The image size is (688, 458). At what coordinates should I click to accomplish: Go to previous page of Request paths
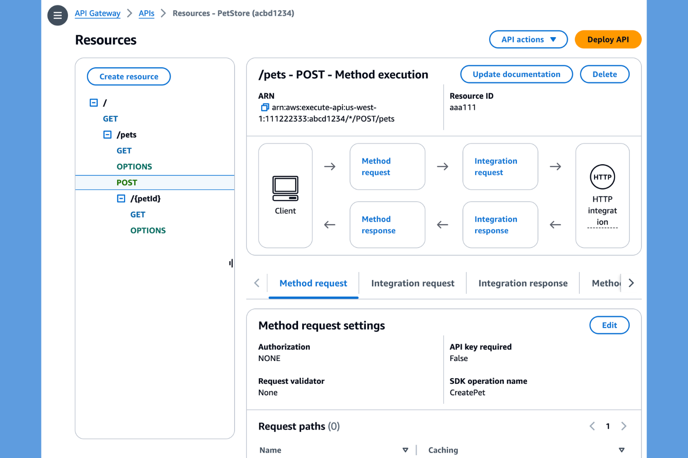592,426
